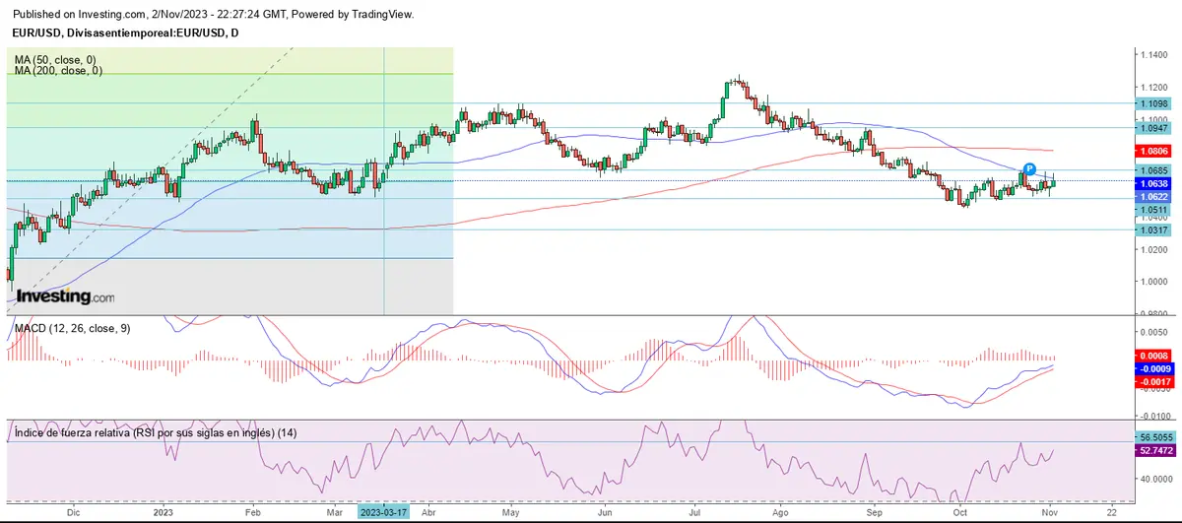Click the MA (200, close, 0) indicator label

click(59, 71)
